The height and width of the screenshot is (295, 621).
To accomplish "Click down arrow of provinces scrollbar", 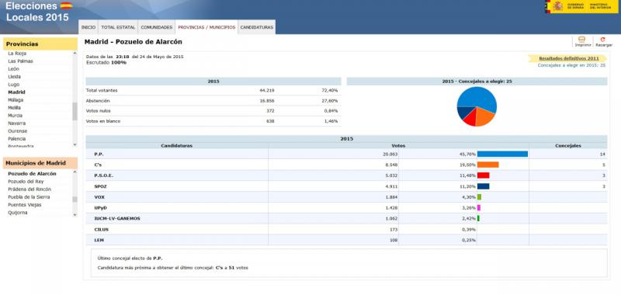I will 75,144.
